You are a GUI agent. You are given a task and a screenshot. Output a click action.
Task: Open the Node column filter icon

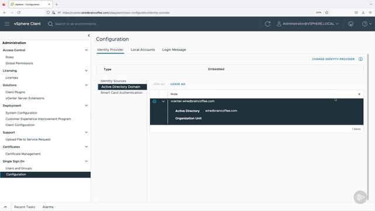coord(359,94)
